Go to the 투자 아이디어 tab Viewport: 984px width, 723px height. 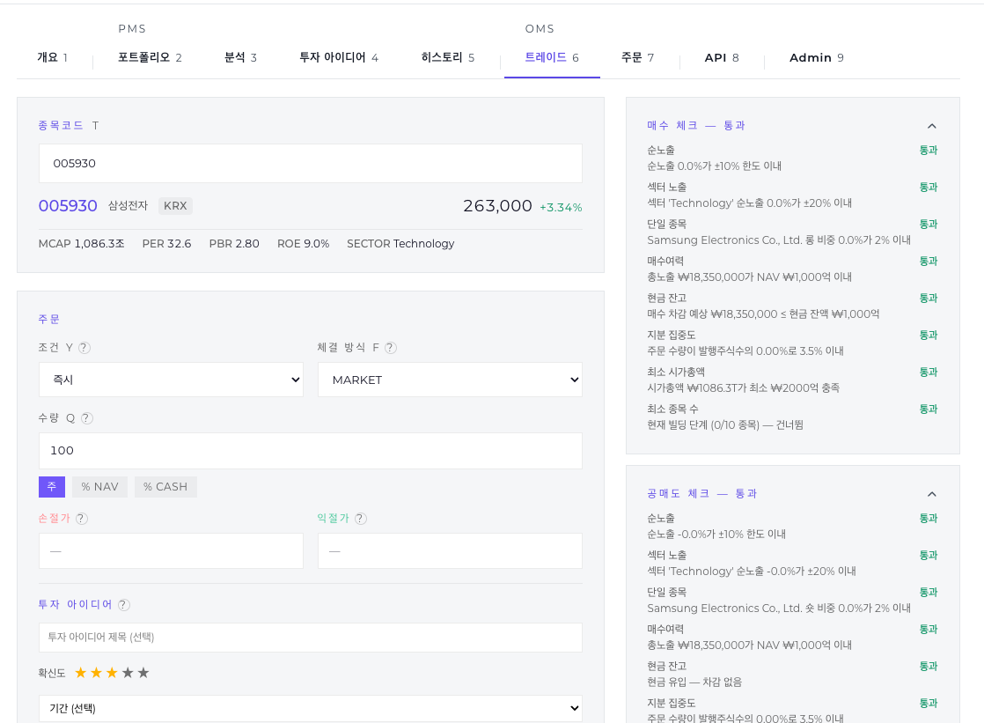pos(339,58)
